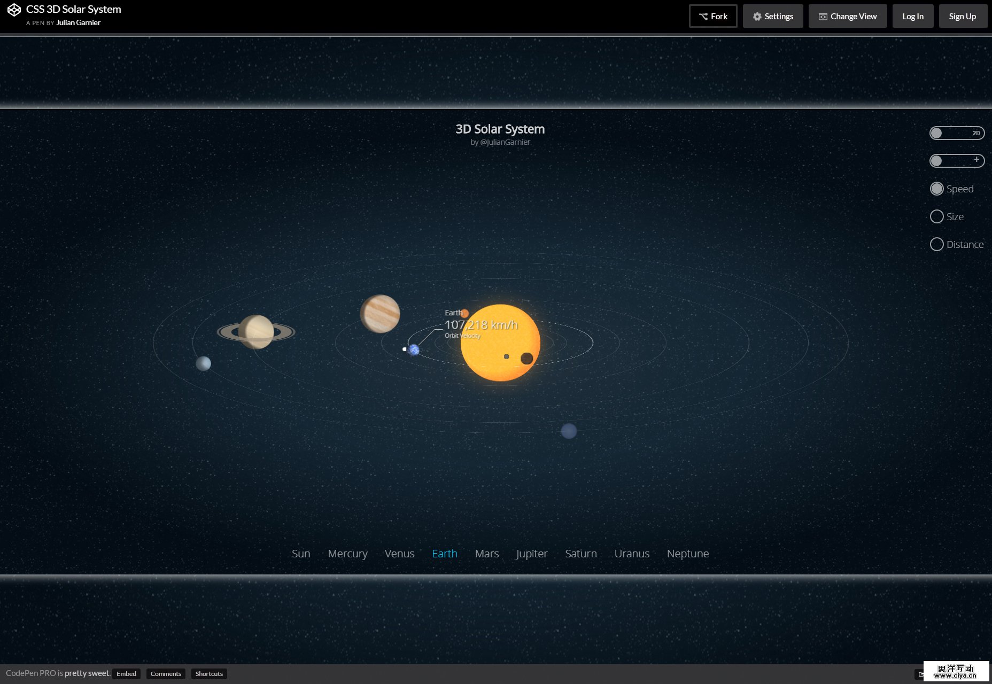Click the Embed button
The image size is (992, 684).
click(x=126, y=674)
